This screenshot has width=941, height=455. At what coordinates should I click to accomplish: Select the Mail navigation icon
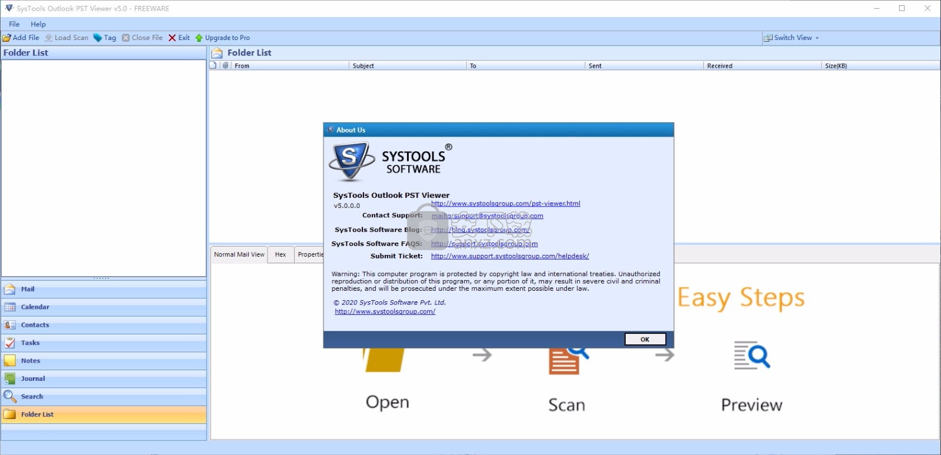tap(10, 289)
